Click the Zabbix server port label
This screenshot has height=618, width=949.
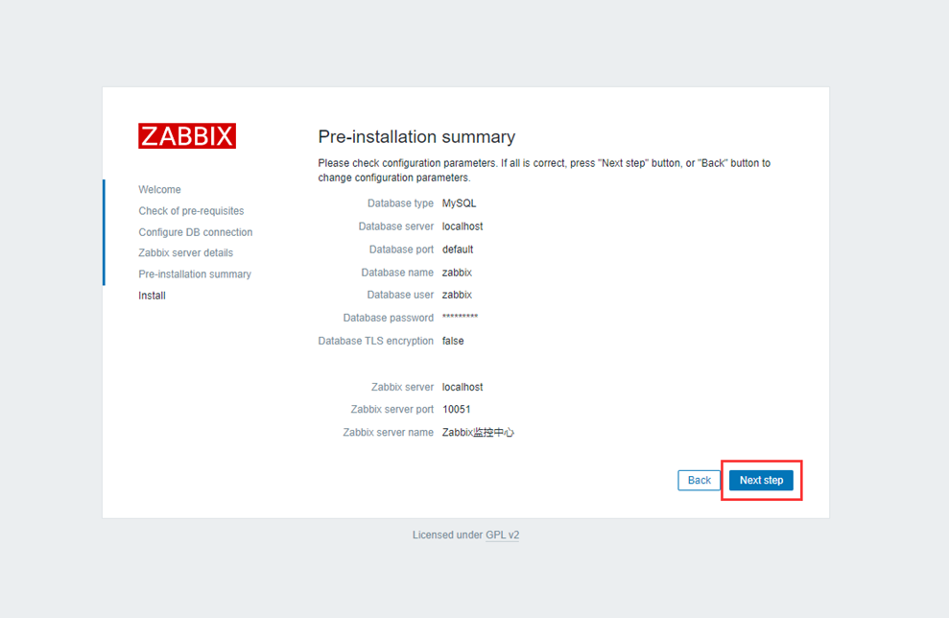coord(392,409)
